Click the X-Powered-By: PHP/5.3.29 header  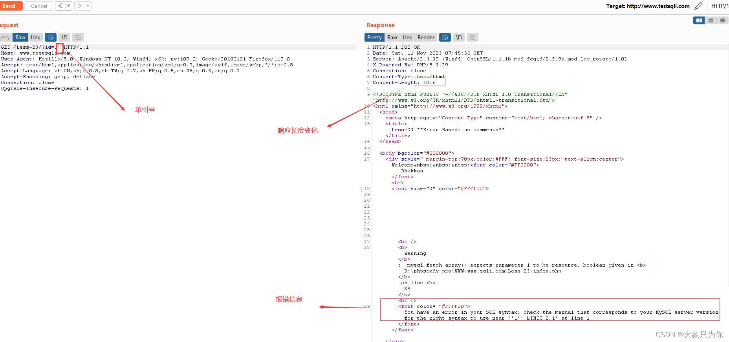click(x=410, y=65)
